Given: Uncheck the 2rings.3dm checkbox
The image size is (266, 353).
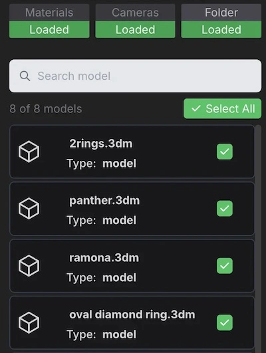Looking at the screenshot, I should [x=225, y=152].
